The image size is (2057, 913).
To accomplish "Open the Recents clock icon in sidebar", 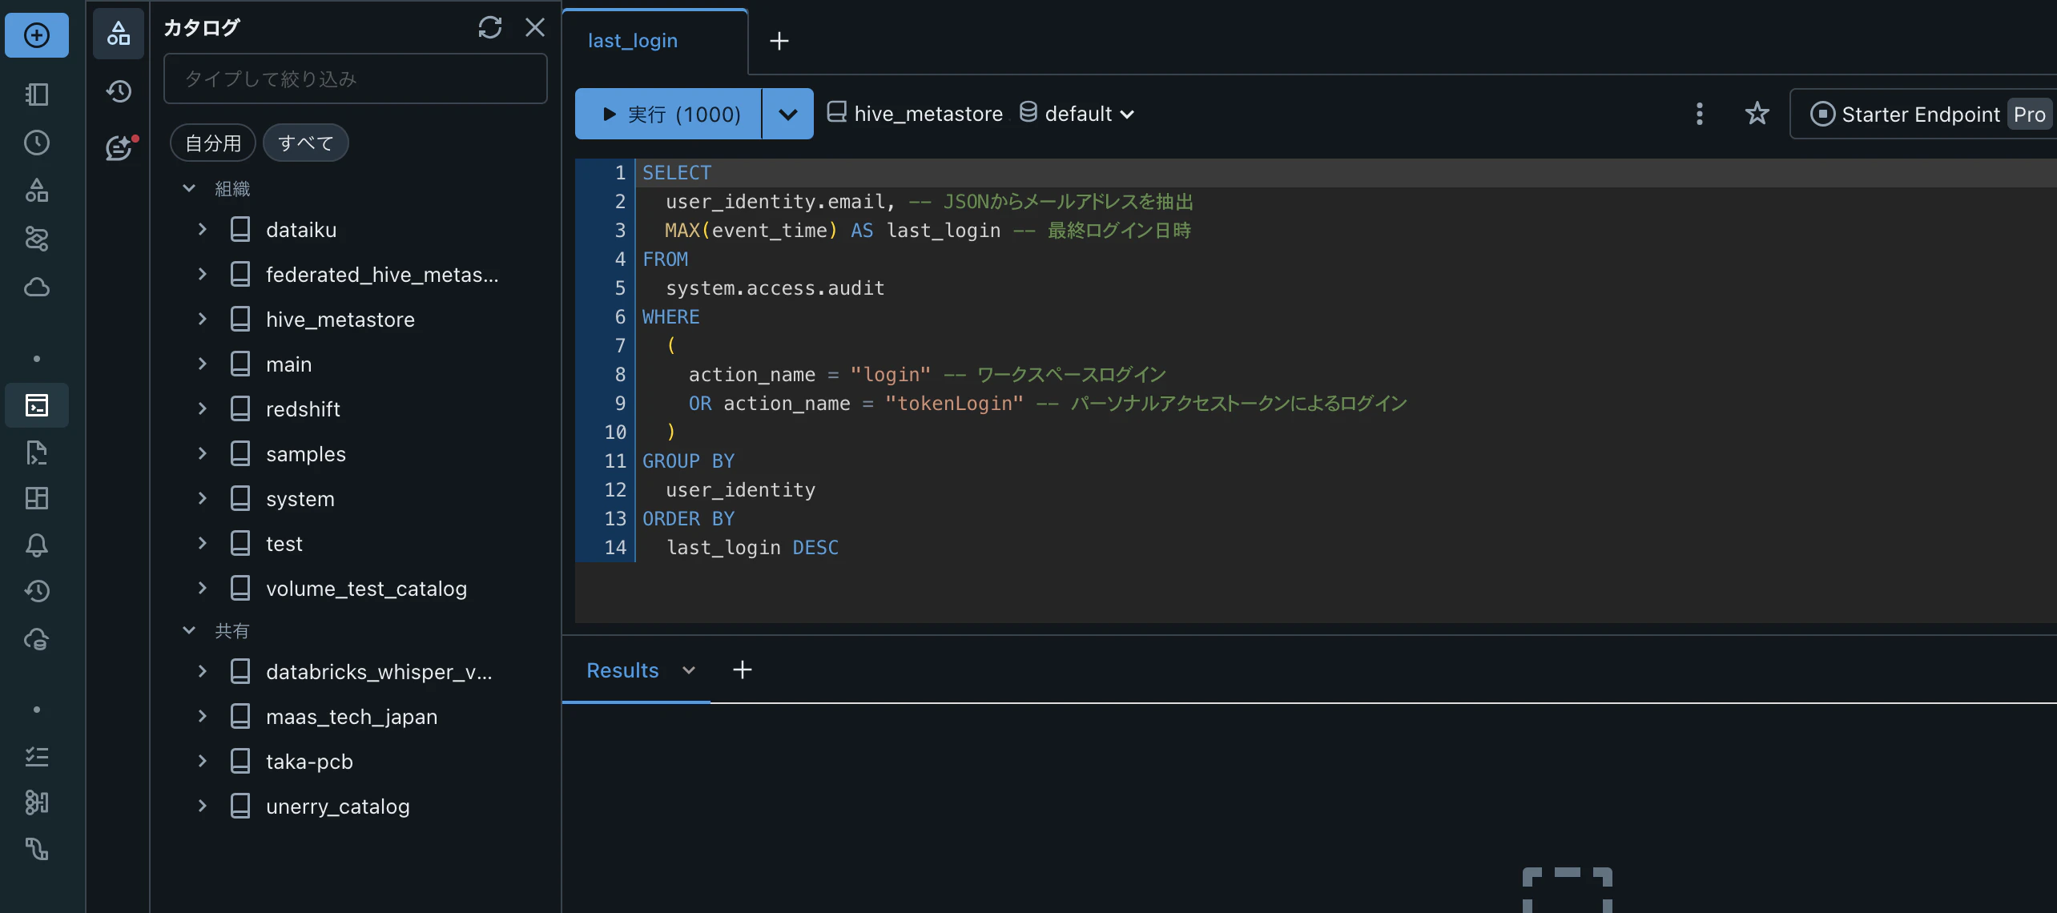I will click(x=37, y=143).
